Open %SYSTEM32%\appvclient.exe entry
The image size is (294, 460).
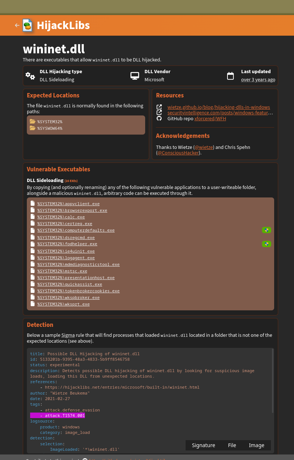coord(68,204)
